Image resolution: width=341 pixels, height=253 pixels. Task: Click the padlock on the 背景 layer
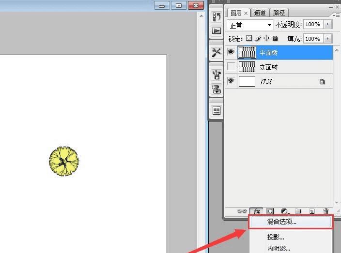click(322, 81)
